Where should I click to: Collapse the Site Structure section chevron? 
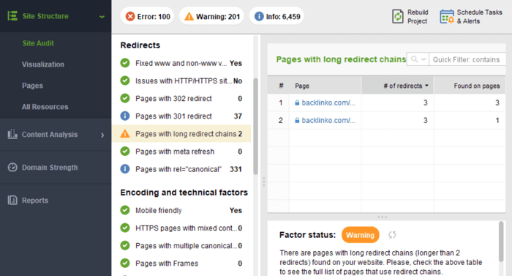tap(102, 16)
